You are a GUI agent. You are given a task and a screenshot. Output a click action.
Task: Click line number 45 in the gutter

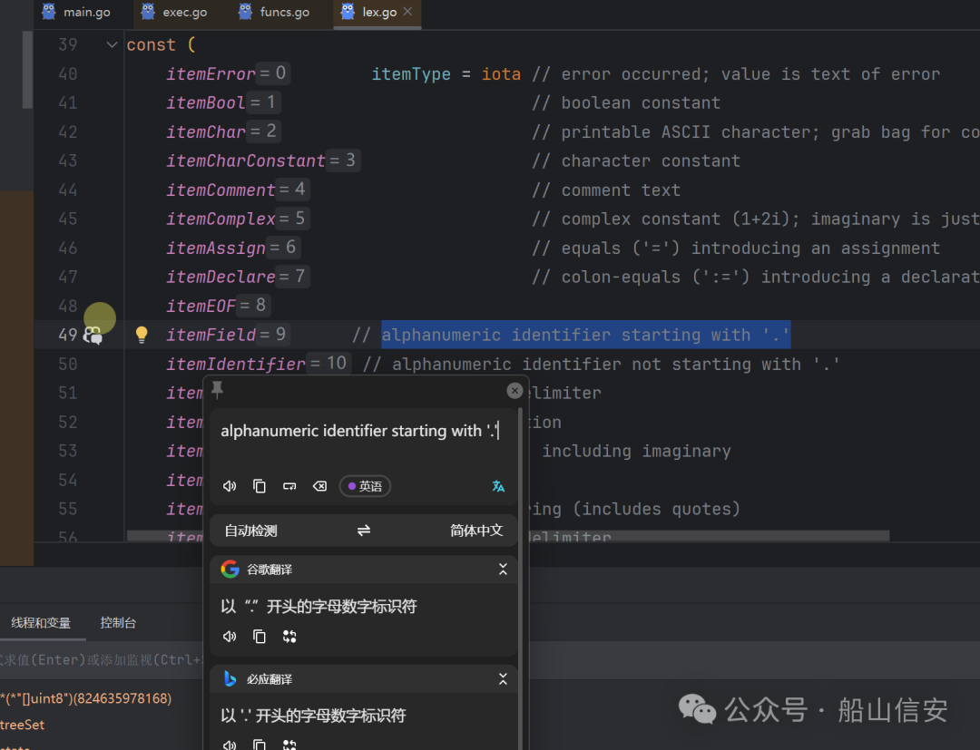pyautogui.click(x=67, y=219)
